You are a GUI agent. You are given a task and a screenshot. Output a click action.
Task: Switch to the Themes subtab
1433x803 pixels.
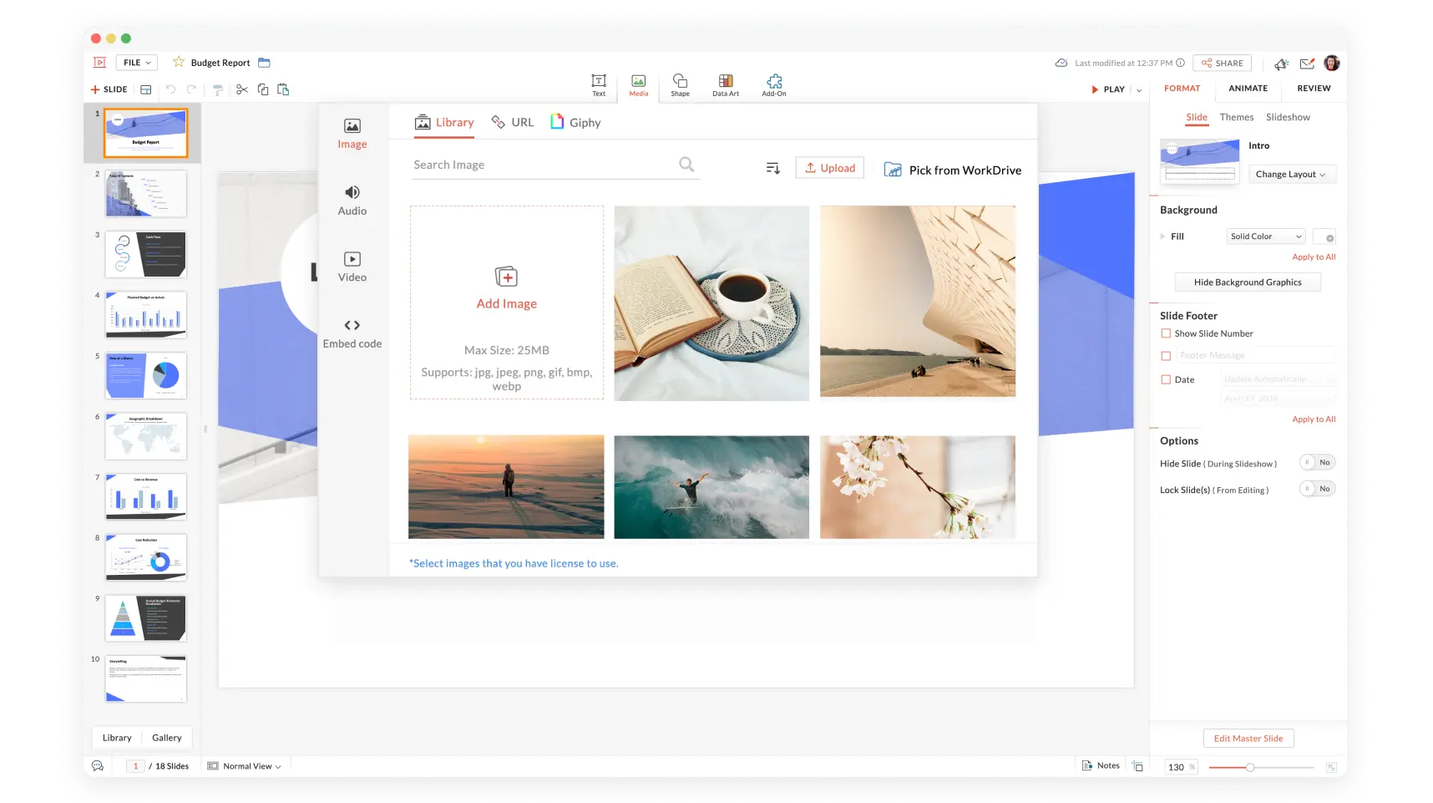[1236, 118]
